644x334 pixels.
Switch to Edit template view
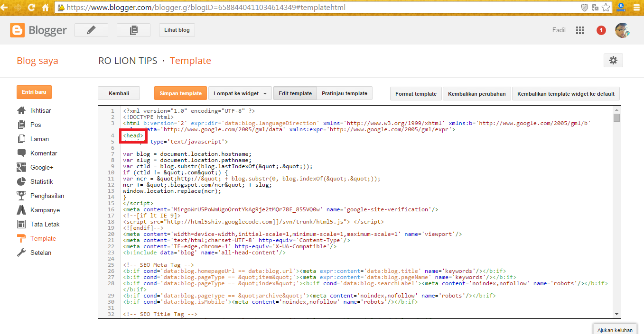pyautogui.click(x=295, y=93)
